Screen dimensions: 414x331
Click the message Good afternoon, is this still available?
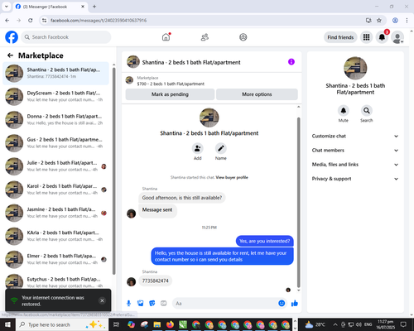tap(182, 198)
